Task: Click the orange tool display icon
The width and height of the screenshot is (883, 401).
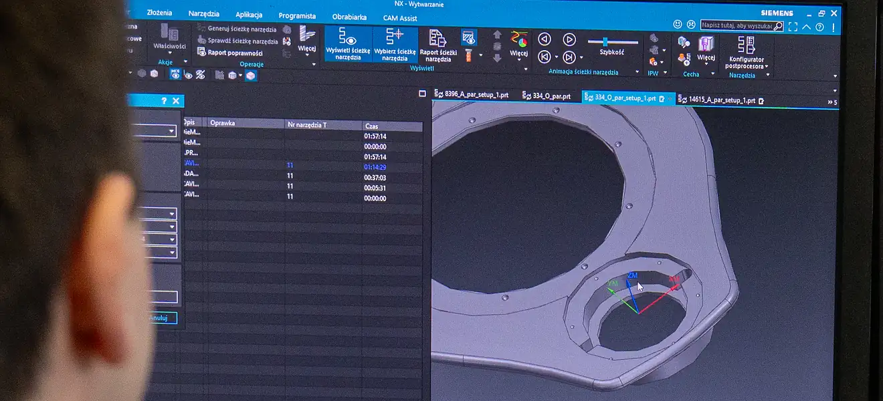Action: [468, 55]
